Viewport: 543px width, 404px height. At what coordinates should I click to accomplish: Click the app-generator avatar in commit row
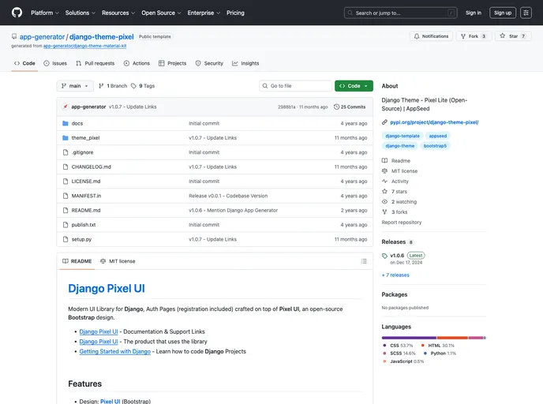[x=65, y=107]
